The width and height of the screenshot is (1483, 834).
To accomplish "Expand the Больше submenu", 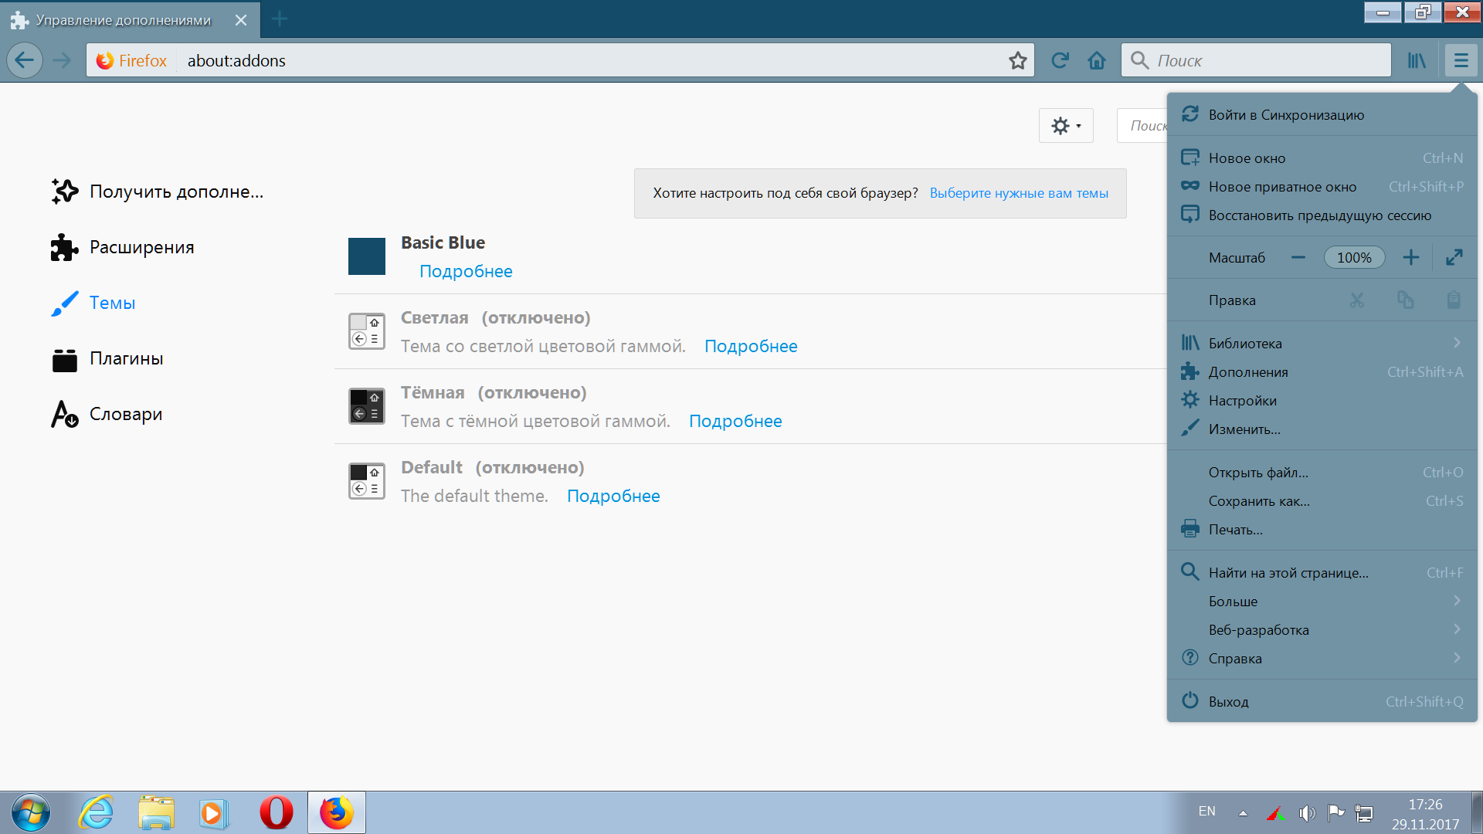I will (x=1322, y=601).
